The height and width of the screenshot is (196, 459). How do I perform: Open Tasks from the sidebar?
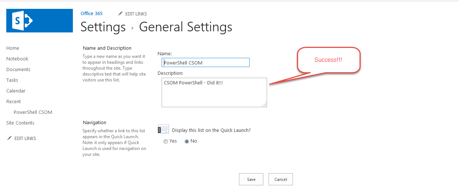pyautogui.click(x=12, y=80)
